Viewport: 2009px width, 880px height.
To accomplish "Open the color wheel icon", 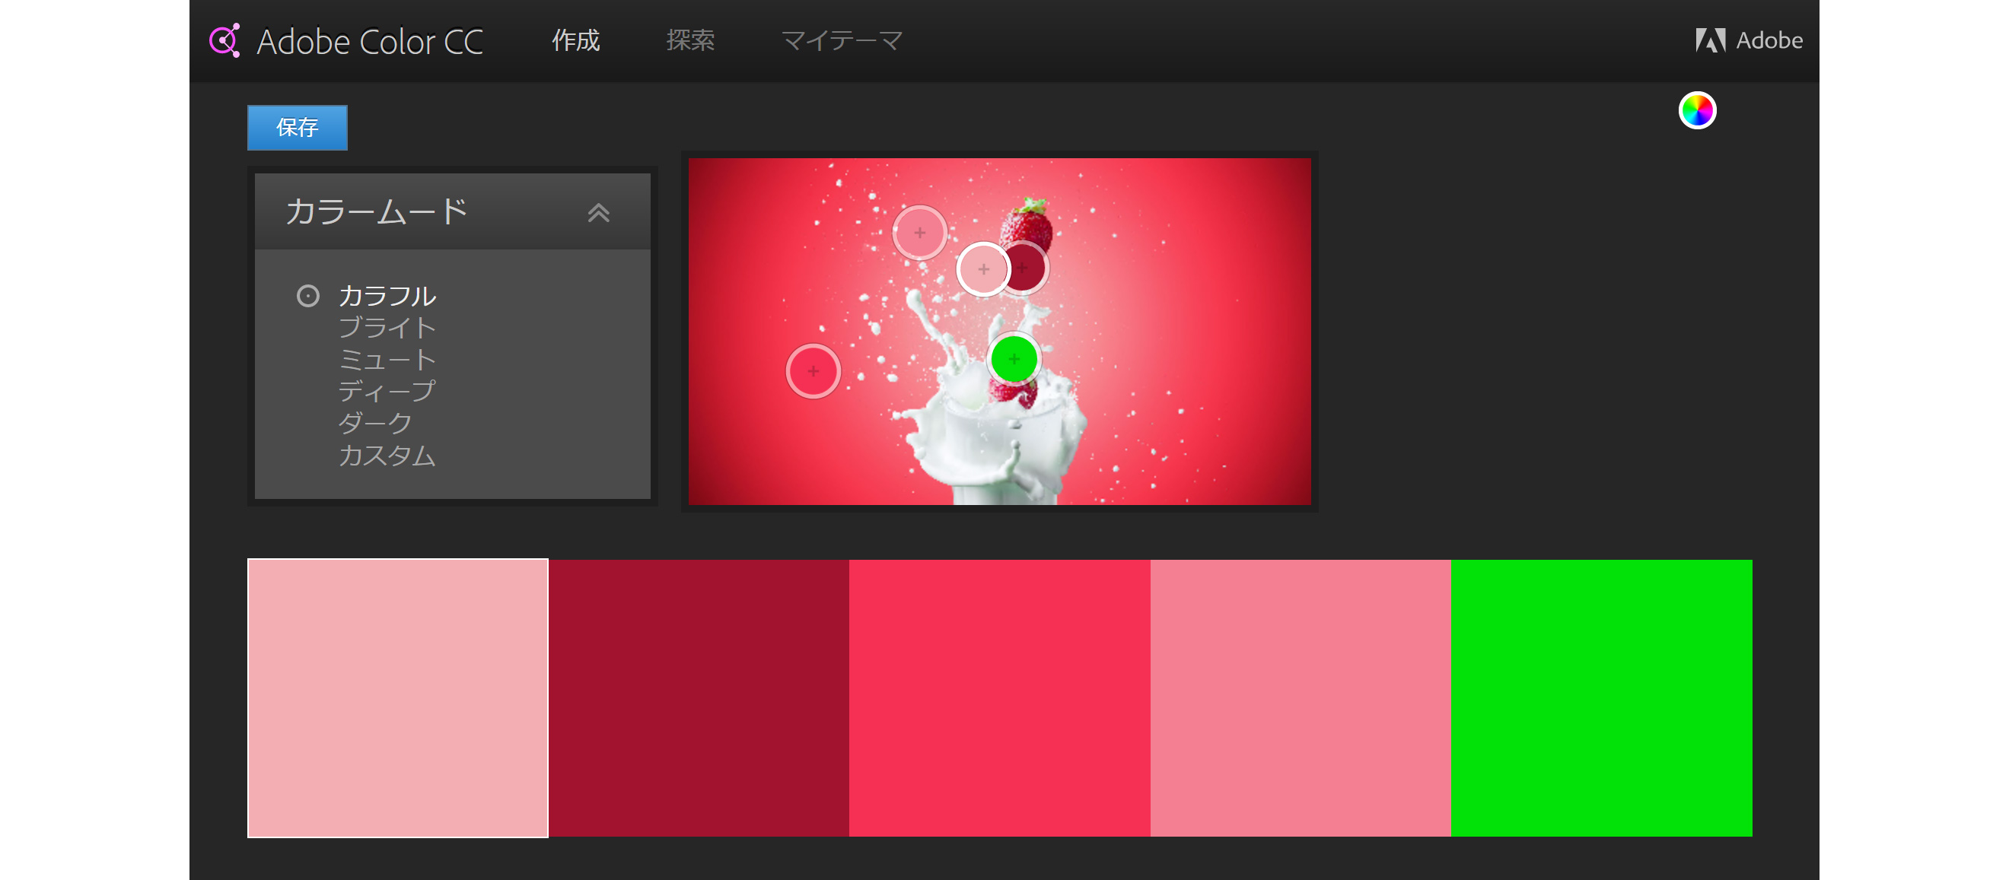I will point(1697,111).
